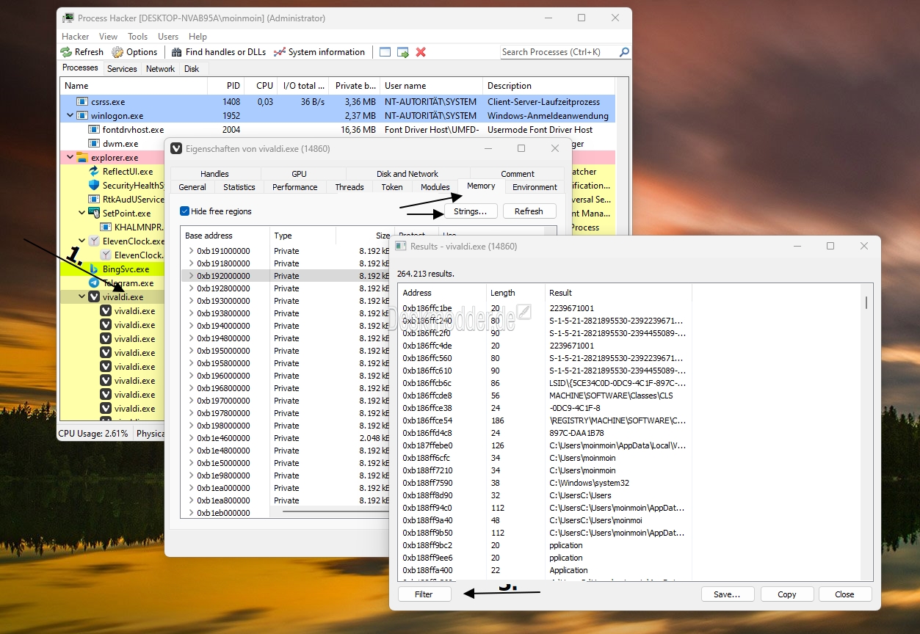Click the Strings... button
Screen dimensions: 920x634
[471, 211]
